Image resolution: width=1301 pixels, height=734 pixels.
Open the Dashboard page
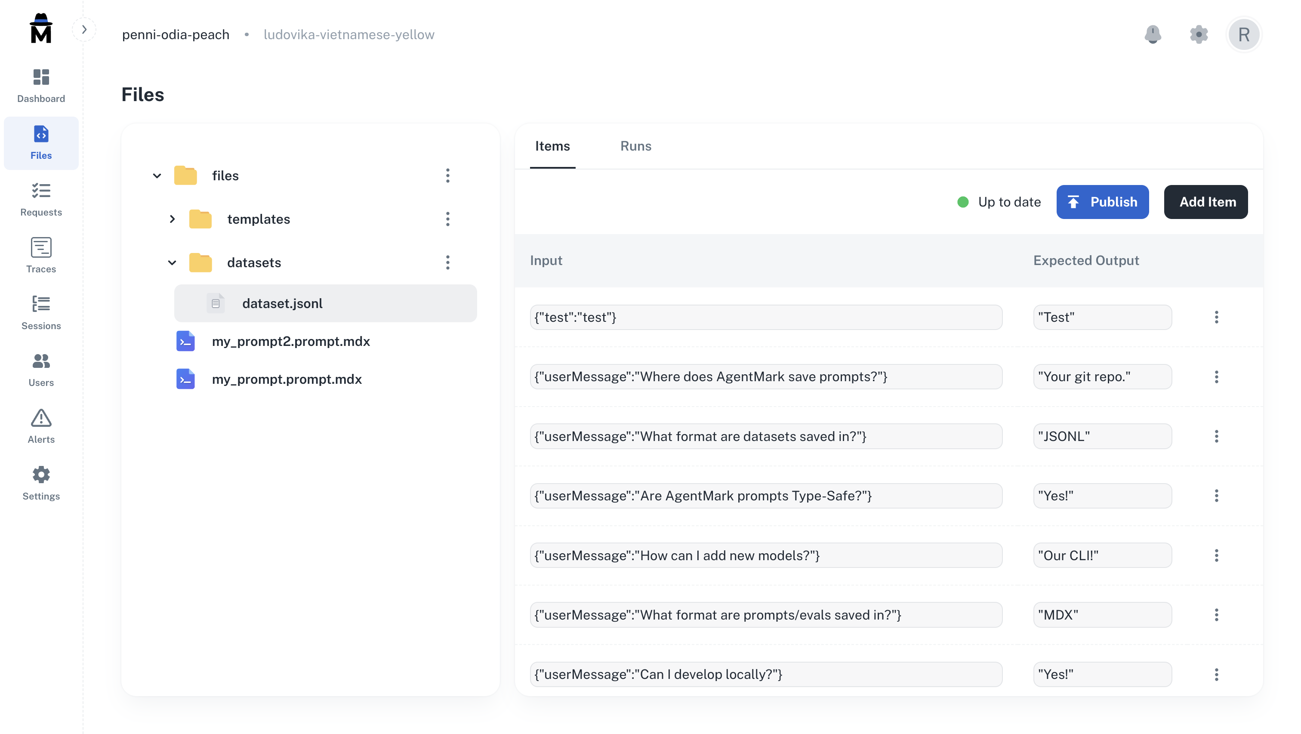click(x=41, y=86)
